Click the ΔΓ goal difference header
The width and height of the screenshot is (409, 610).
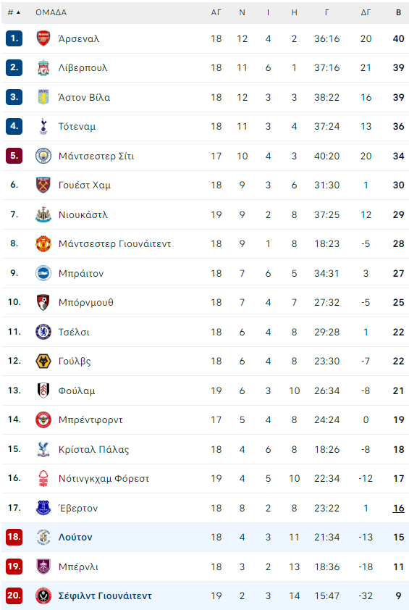pyautogui.click(x=366, y=12)
